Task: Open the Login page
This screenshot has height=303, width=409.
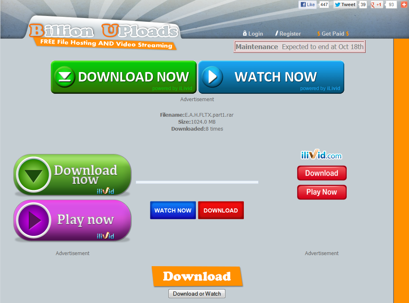Action: [253, 34]
